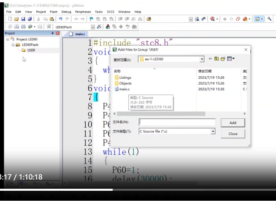This screenshot has height=201, width=276.
Task: Open the Flash menu
Action: tap(54, 12)
